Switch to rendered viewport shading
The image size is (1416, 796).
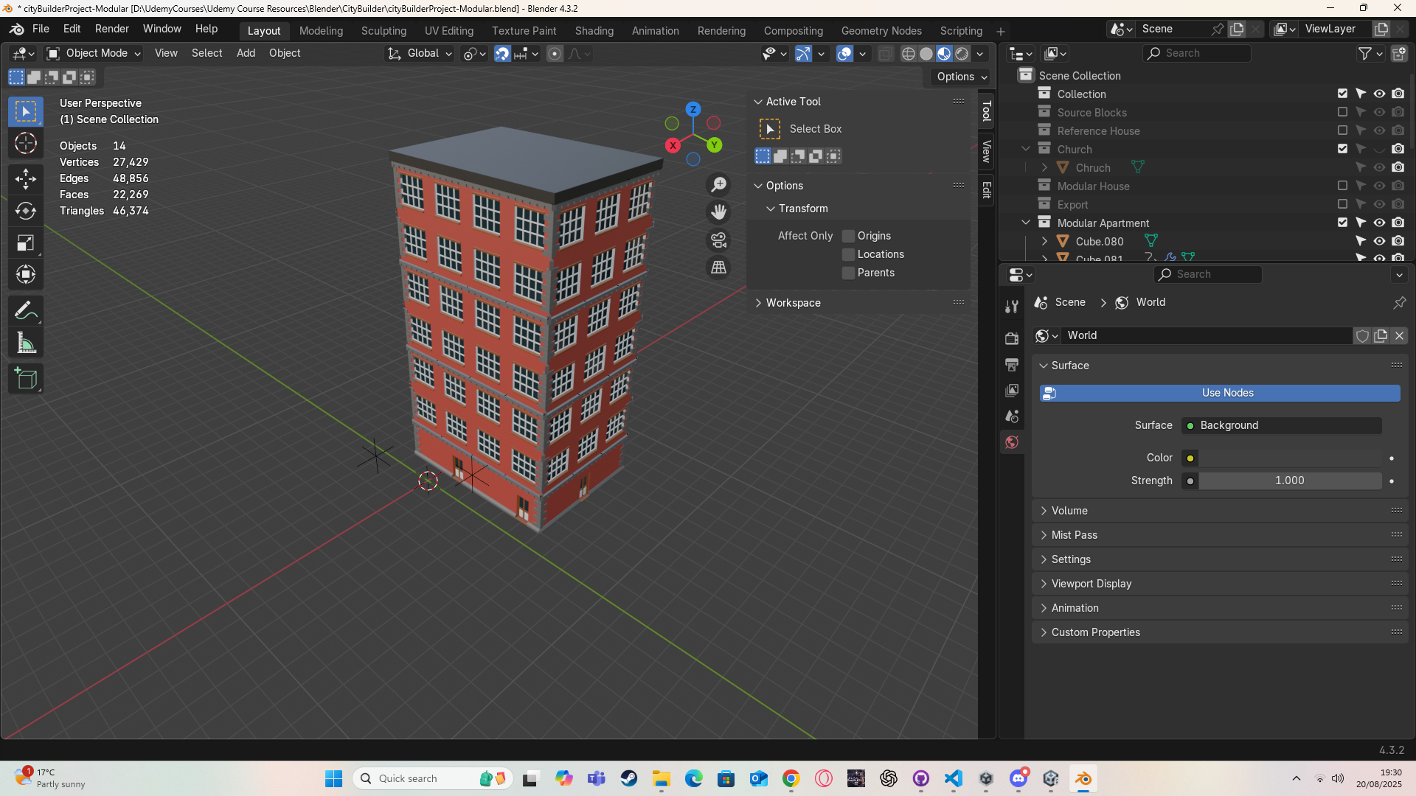962,54
